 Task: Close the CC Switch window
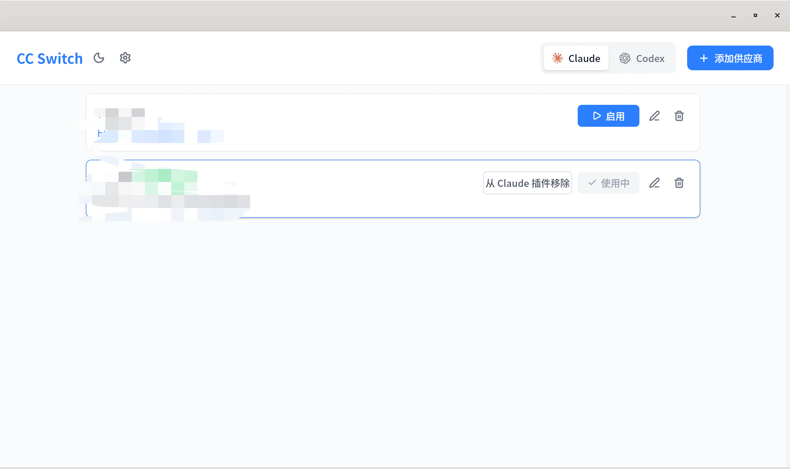[x=777, y=15]
